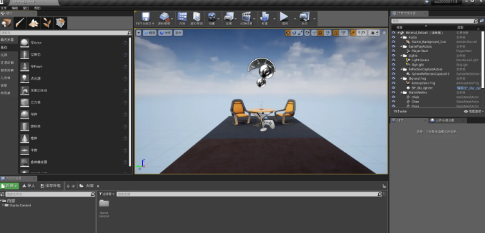Open the Filters dropdown in the content browser
Screen dimensions: 485x233
point(107,194)
